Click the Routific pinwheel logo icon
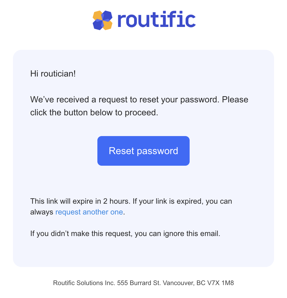The image size is (287, 298). (102, 20)
